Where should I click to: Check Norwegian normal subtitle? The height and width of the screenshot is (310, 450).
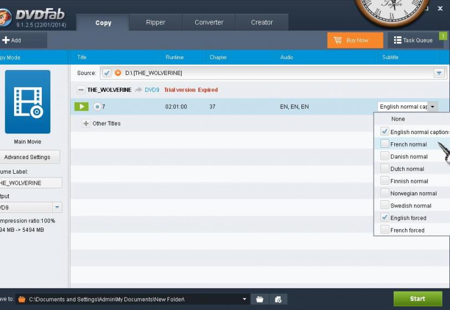384,193
